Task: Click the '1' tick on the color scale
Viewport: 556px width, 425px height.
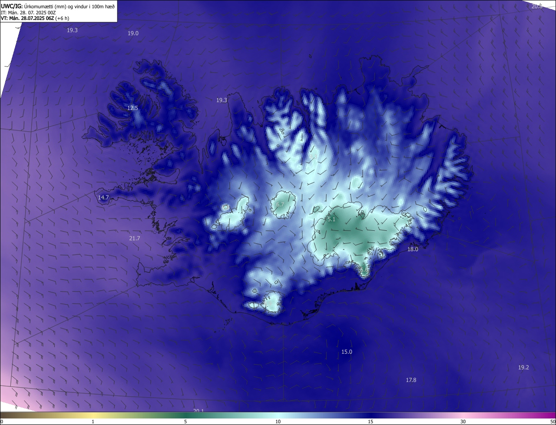Action: [x=93, y=422]
